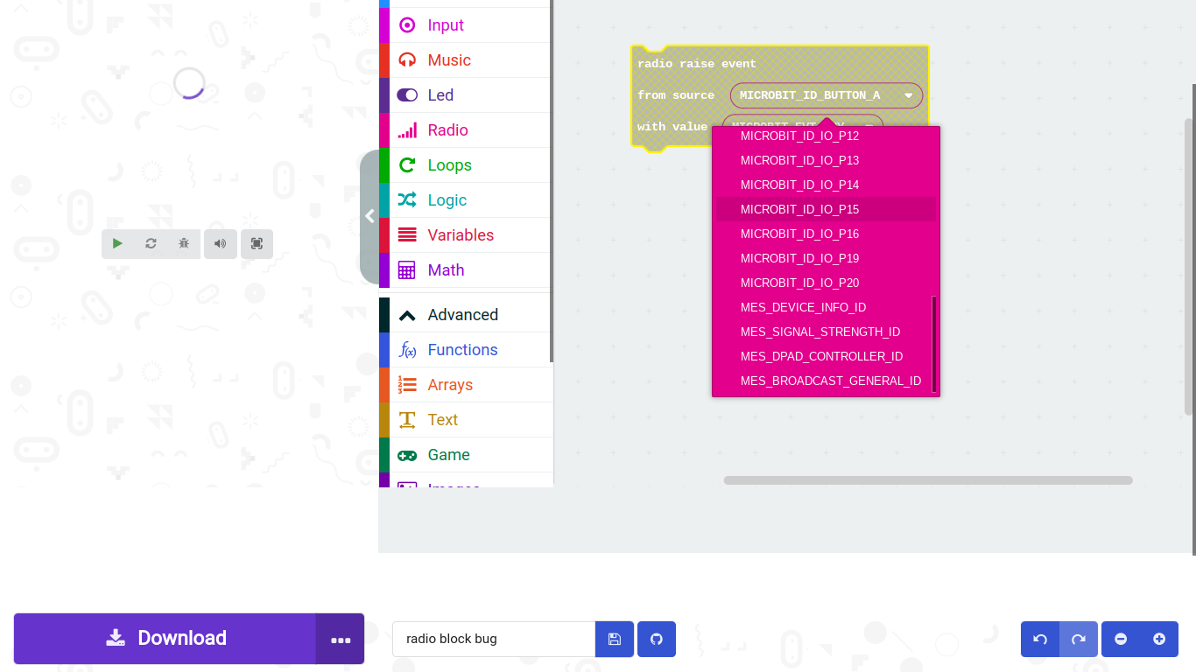Collapse the simulator panel arrow
This screenshot has width=1196, height=672.
[369, 216]
